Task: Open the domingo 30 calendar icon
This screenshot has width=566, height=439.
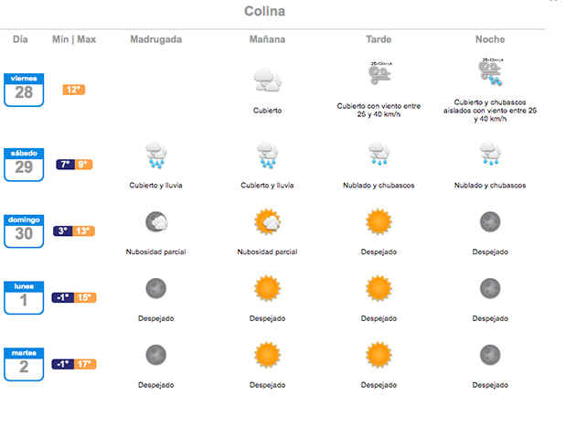Action: 24,231
